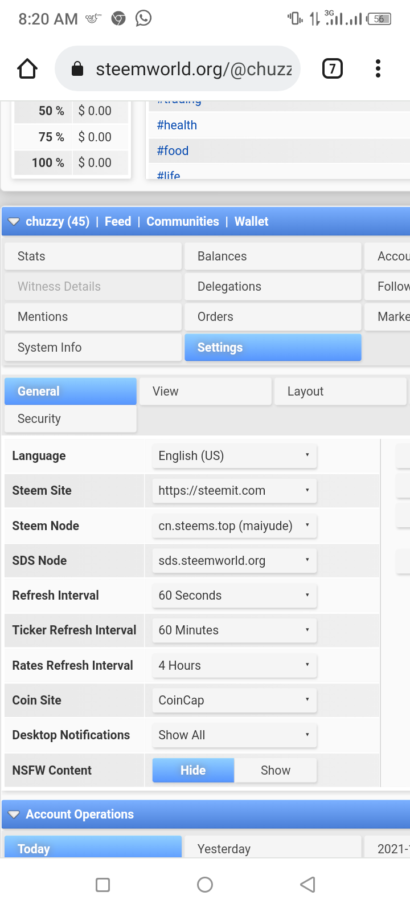The image size is (410, 912).
Task: Open the System Info tab
Action: [93, 348]
